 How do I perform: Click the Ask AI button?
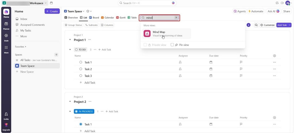pyautogui.click(x=274, y=11)
